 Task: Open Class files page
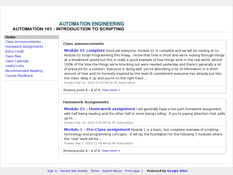[x=13, y=56]
